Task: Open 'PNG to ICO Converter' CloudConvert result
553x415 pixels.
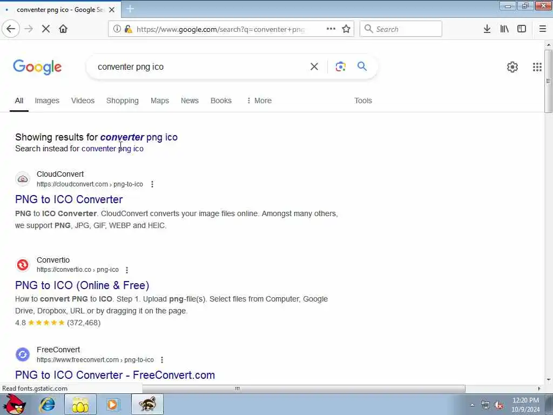Action: coord(69,199)
